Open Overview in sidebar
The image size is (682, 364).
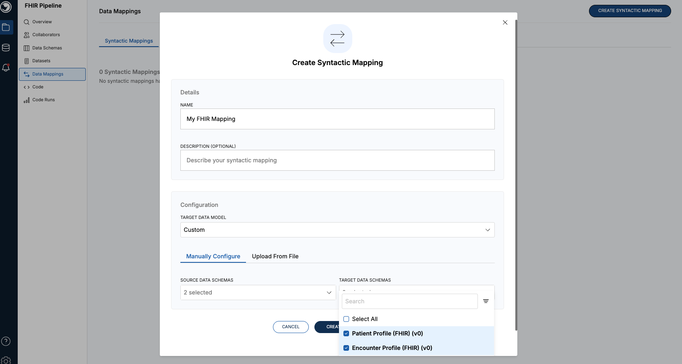point(42,22)
